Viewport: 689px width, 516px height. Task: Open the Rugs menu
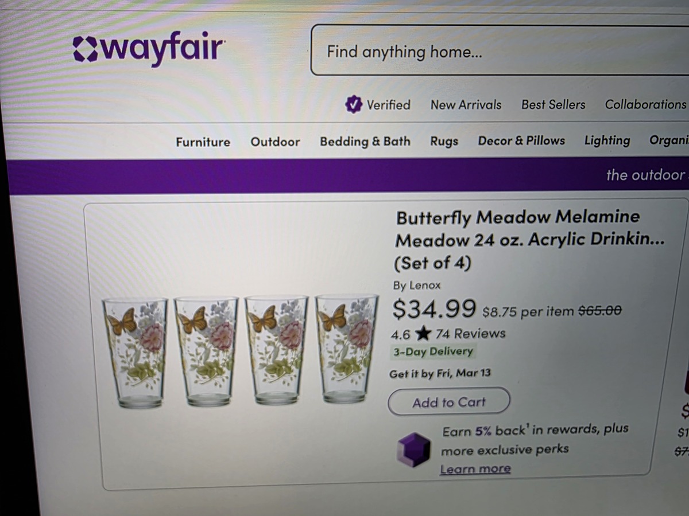pyautogui.click(x=444, y=141)
